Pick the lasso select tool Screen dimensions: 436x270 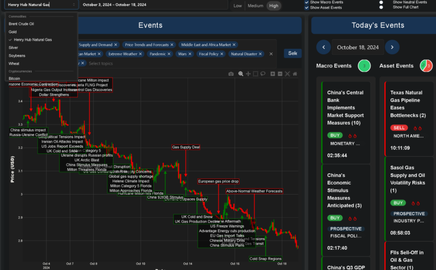[263, 74]
